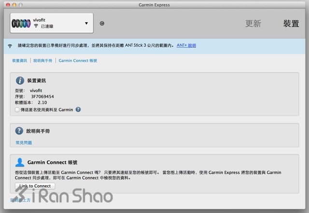This screenshot has width=309, height=213.
Task: Switch to the 更新 tab
Action: (x=253, y=24)
